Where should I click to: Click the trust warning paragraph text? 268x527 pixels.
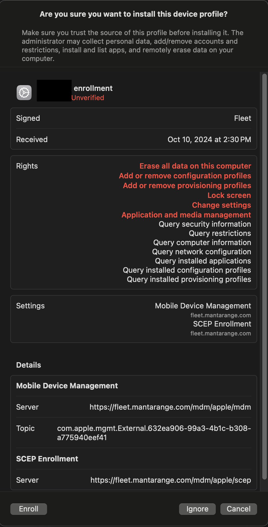pos(133,45)
